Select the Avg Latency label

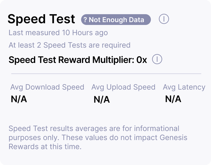click(184, 87)
